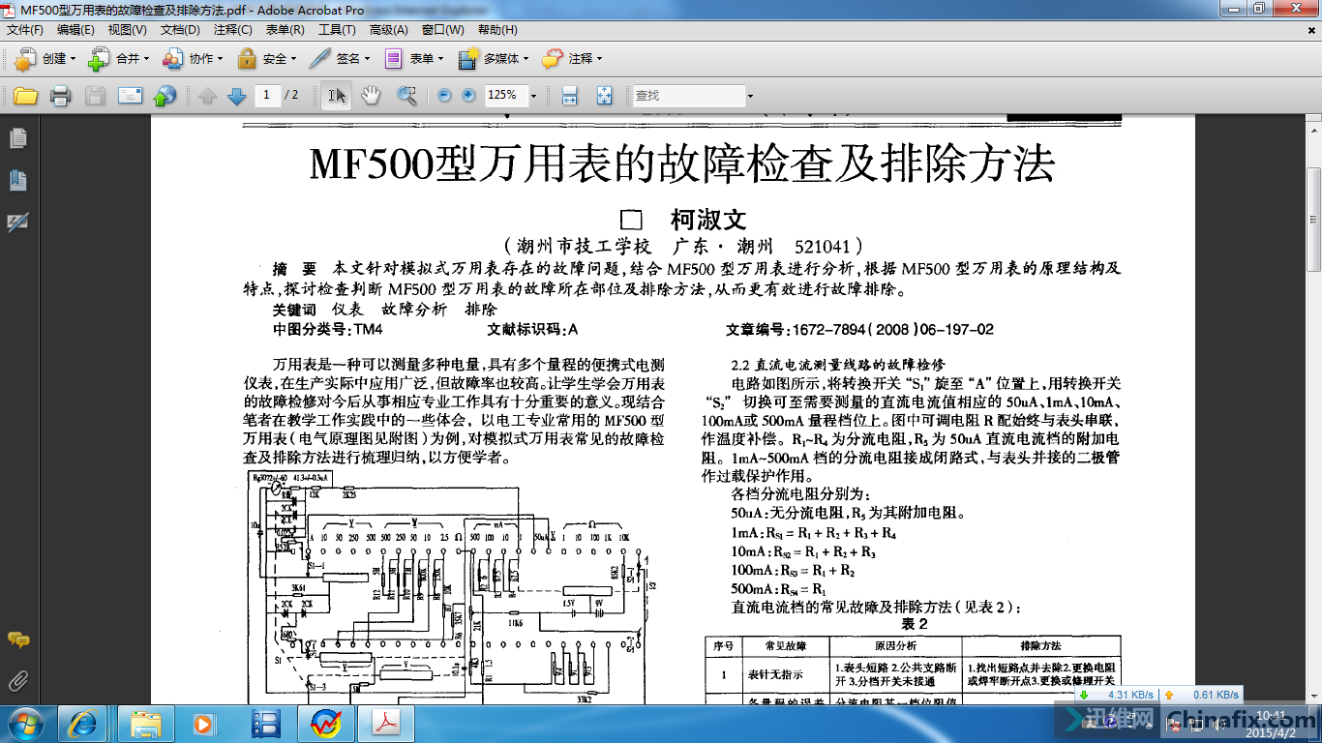This screenshot has height=743, width=1322.
Task: Open the Comments panel speech bubble icon
Action: [x=17, y=639]
